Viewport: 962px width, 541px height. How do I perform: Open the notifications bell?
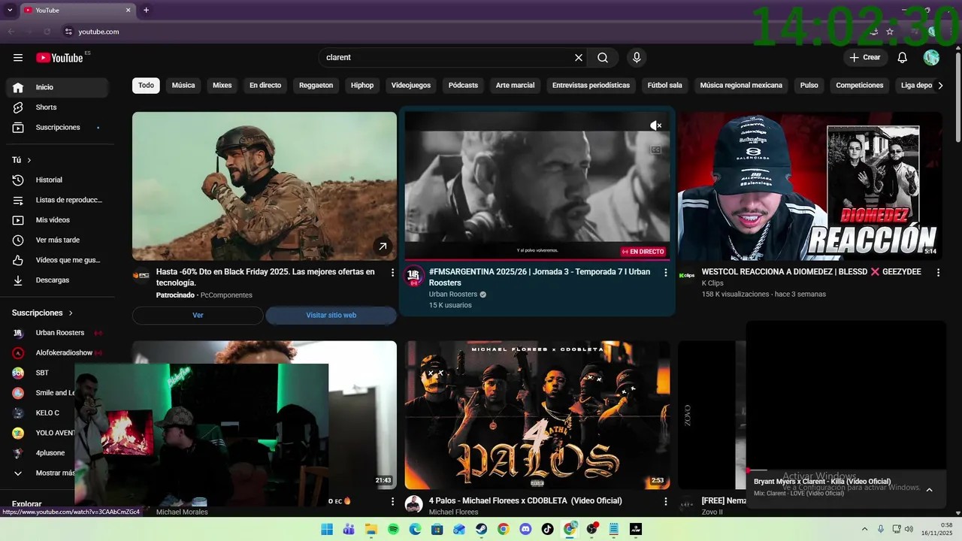903,58
